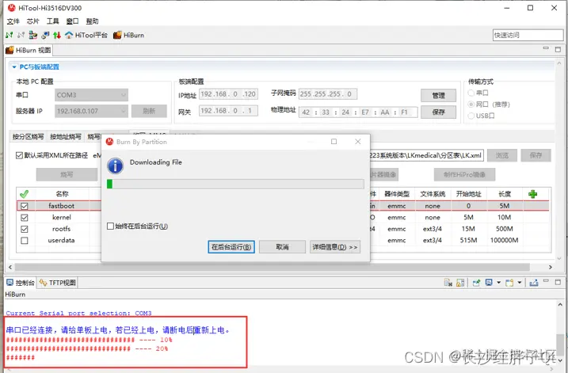The width and height of the screenshot is (568, 373).
Task: Toggle the rootfs partition checkbox
Action: coord(25,229)
